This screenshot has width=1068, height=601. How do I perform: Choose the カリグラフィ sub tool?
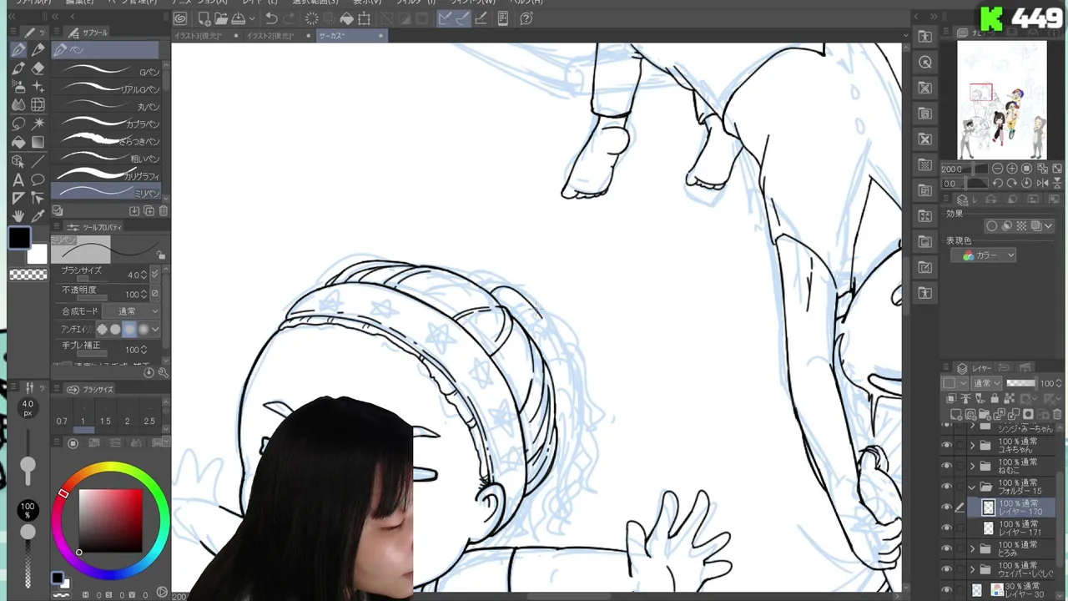[x=106, y=176]
